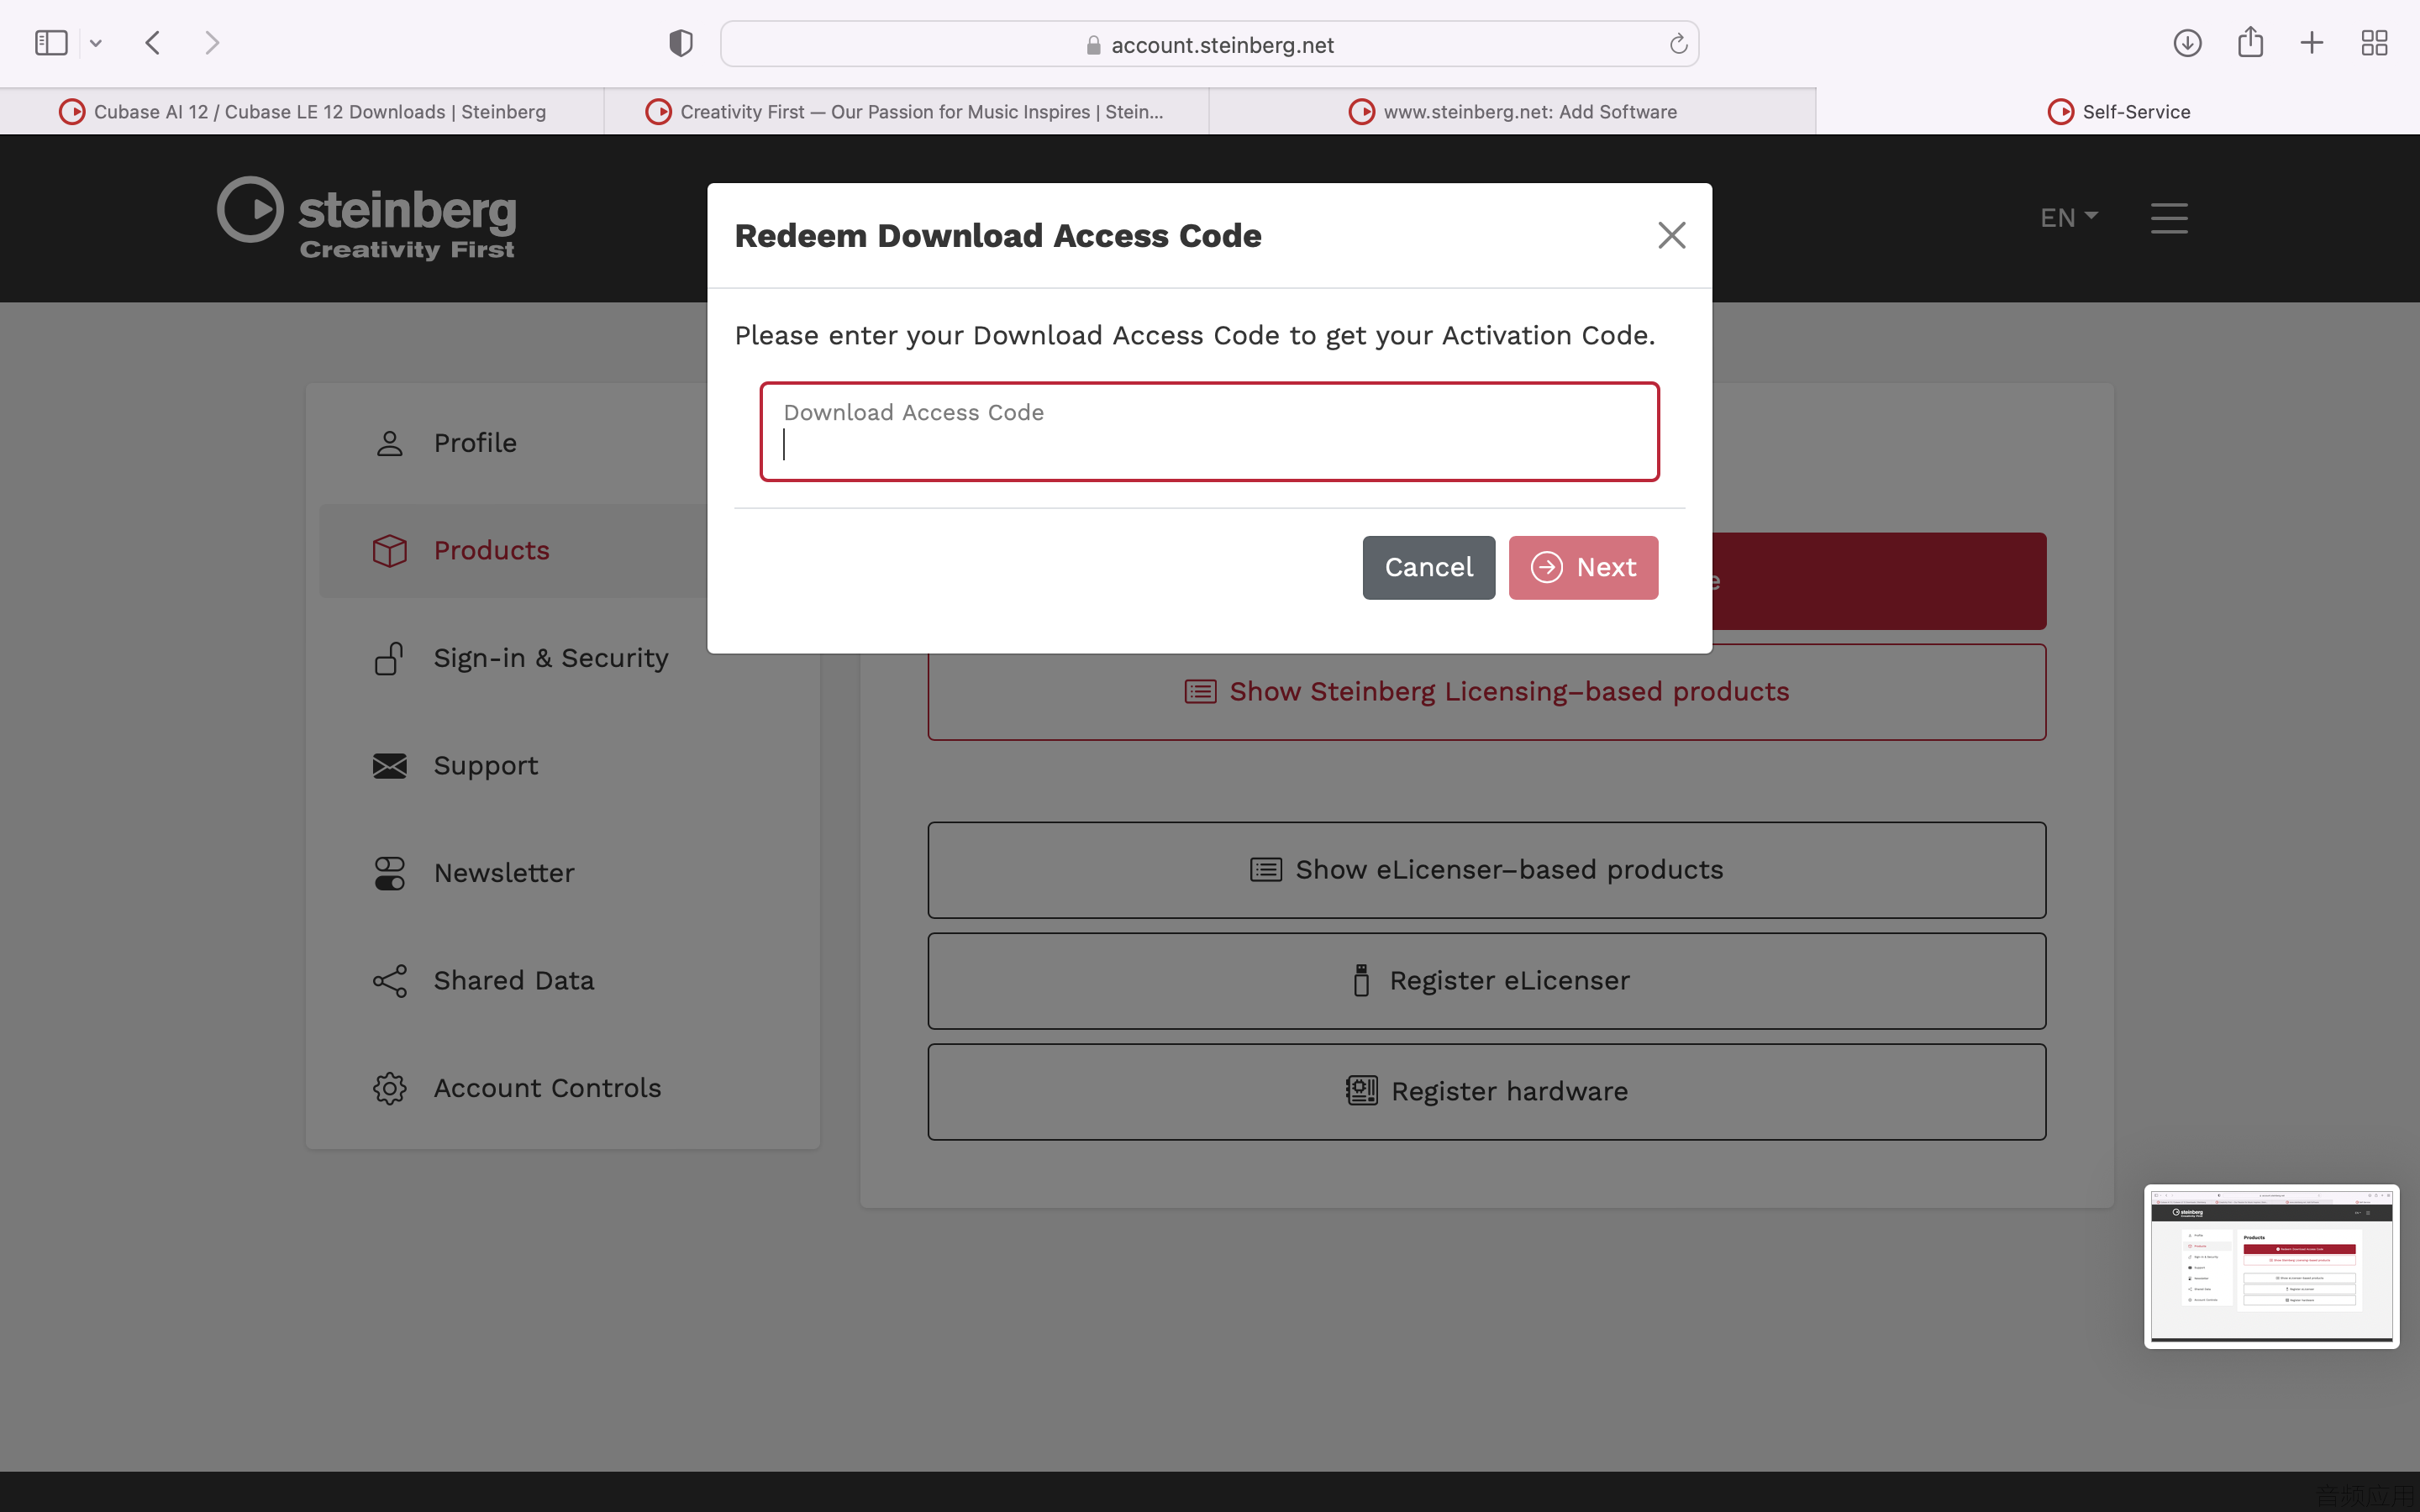Switch to Creativity First tab
Screen dimensions: 2420x1512
pos(907,111)
